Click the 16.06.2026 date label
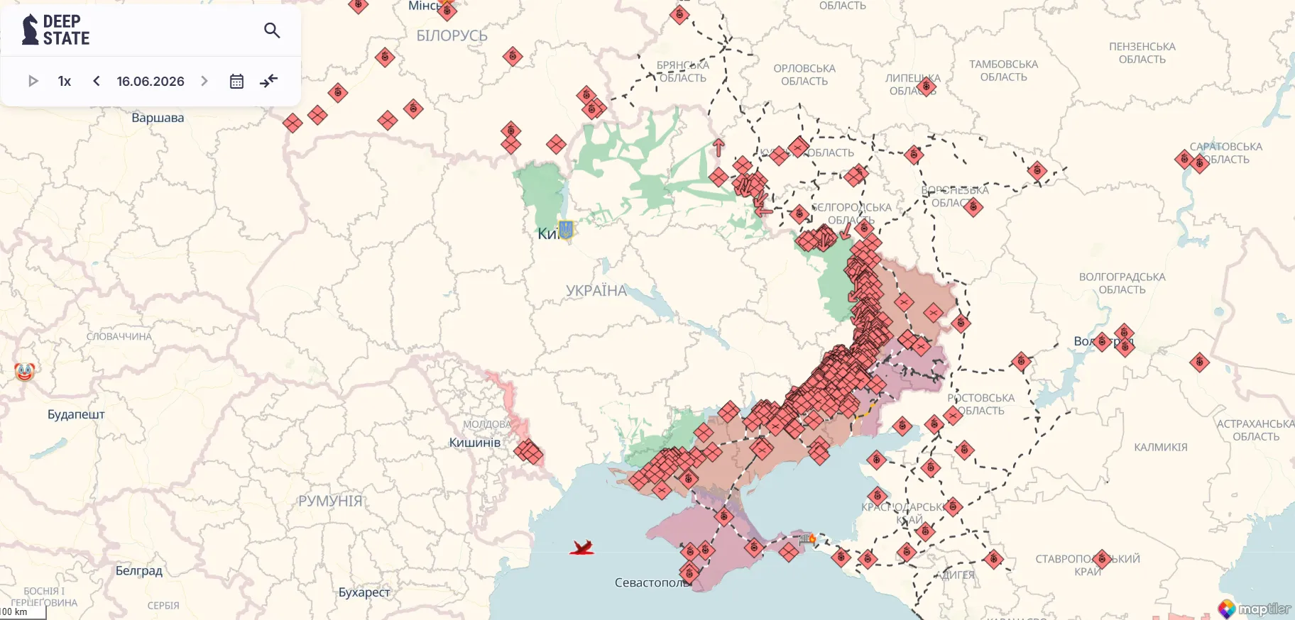 (151, 81)
